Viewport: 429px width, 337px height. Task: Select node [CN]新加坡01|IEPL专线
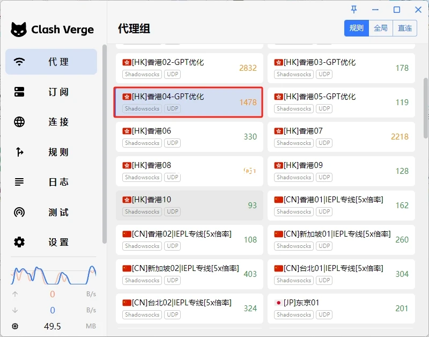pos(341,240)
